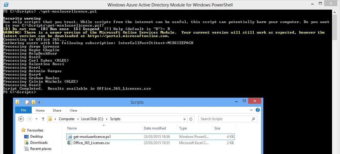Expand the arrow before Local Disk (C:)
The width and height of the screenshot is (340, 154).
pos(78,119)
